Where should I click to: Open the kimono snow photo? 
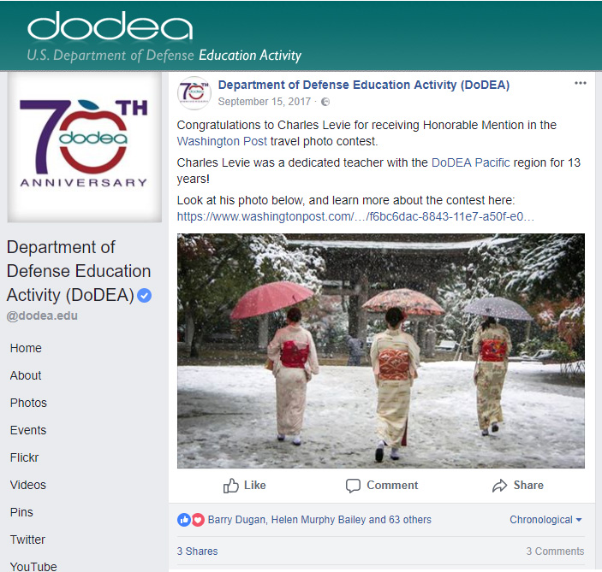coord(381,351)
